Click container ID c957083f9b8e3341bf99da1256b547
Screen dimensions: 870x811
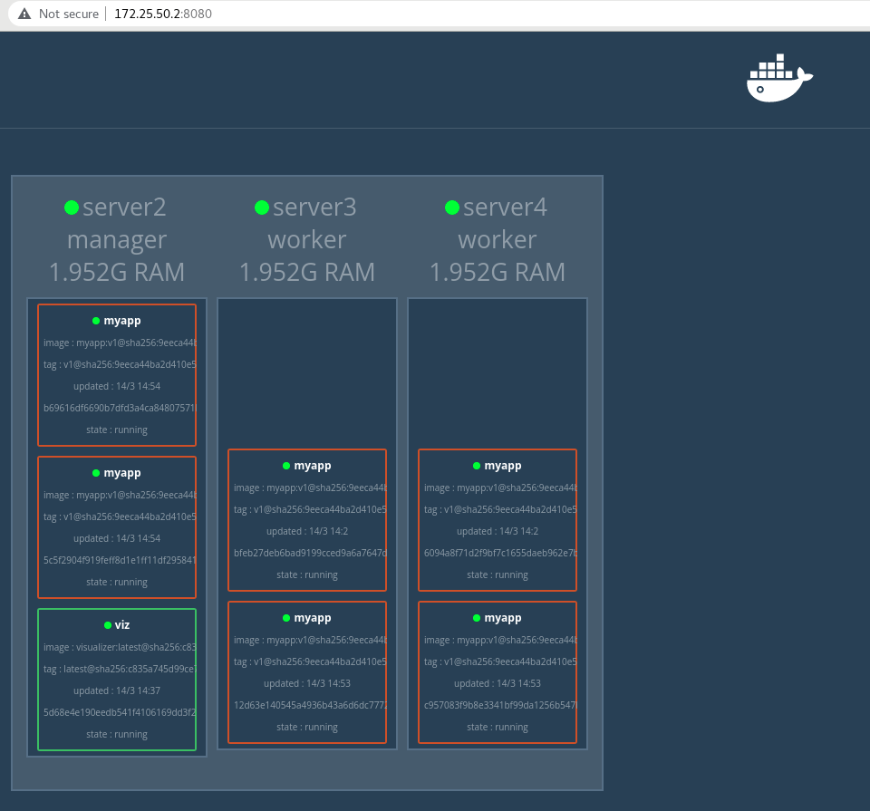[500, 705]
